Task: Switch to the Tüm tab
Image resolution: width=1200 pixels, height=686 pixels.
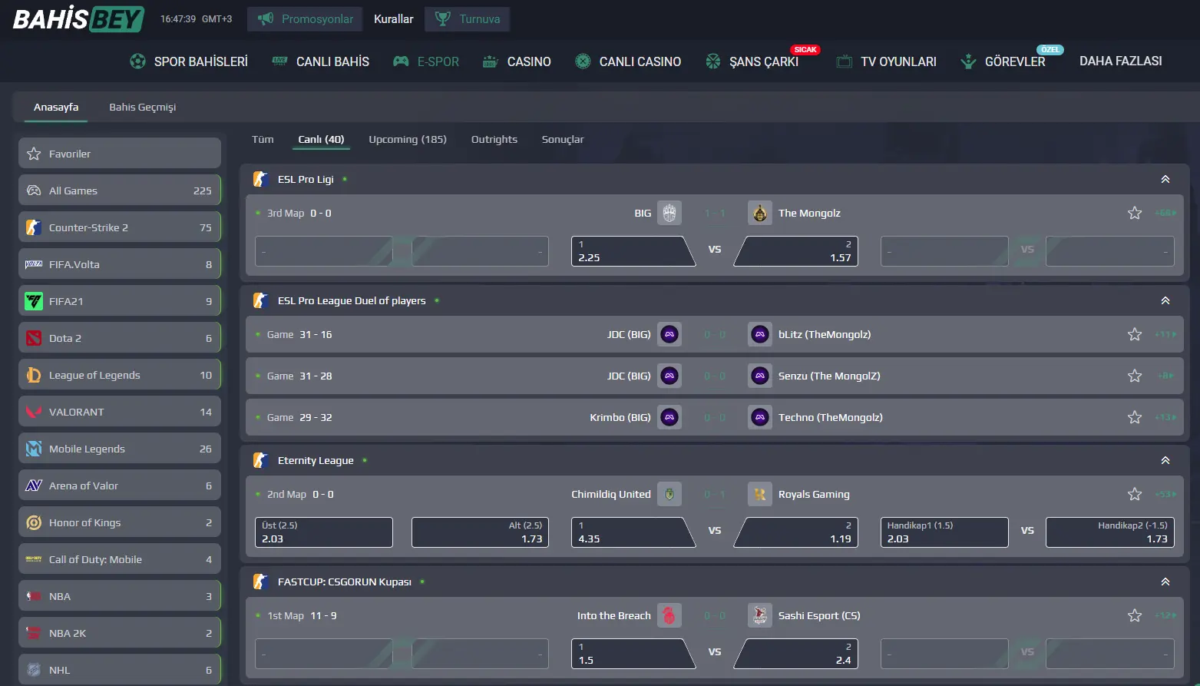Action: pos(263,139)
